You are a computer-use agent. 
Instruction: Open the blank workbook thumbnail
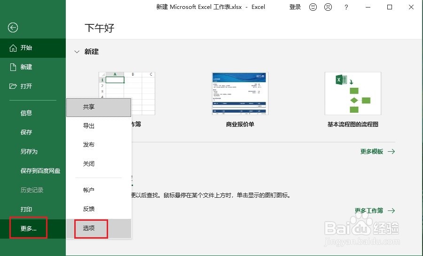pos(127,93)
